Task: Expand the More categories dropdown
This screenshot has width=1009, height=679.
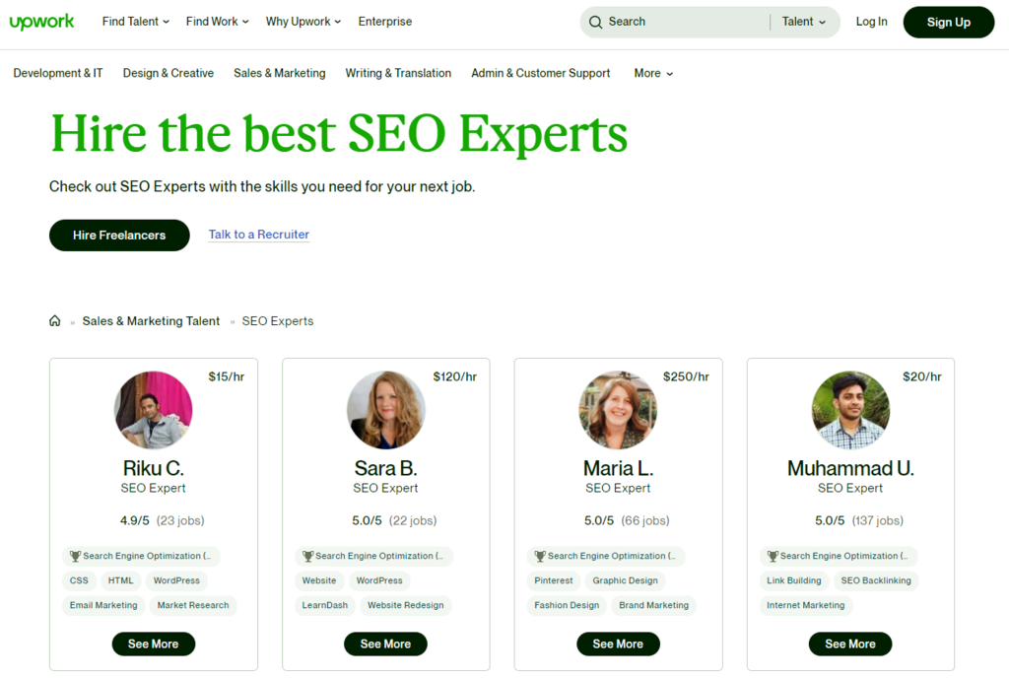Action: [654, 73]
